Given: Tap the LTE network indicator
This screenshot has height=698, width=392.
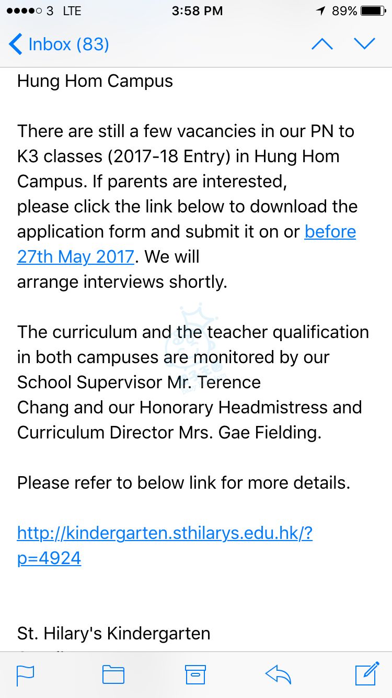Looking at the screenshot, I should [x=72, y=11].
